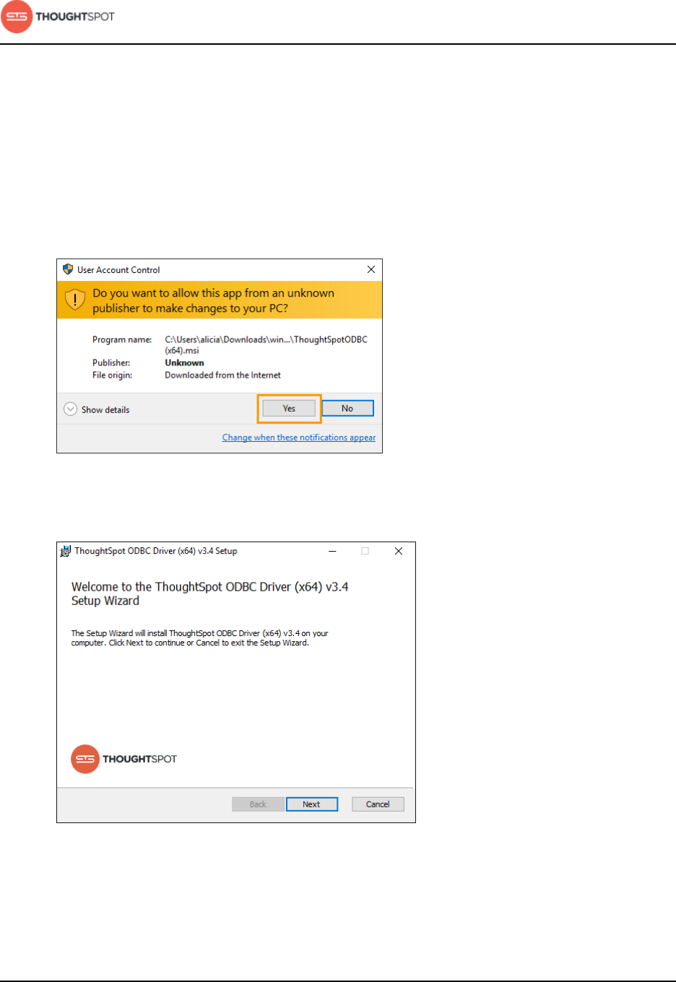Expand Show details in the UAC dialog
The image size is (676, 982).
97,409
